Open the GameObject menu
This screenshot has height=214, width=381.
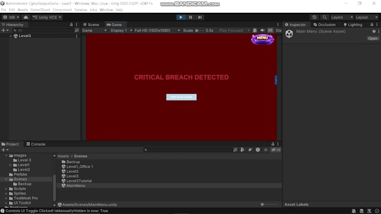[40, 9]
